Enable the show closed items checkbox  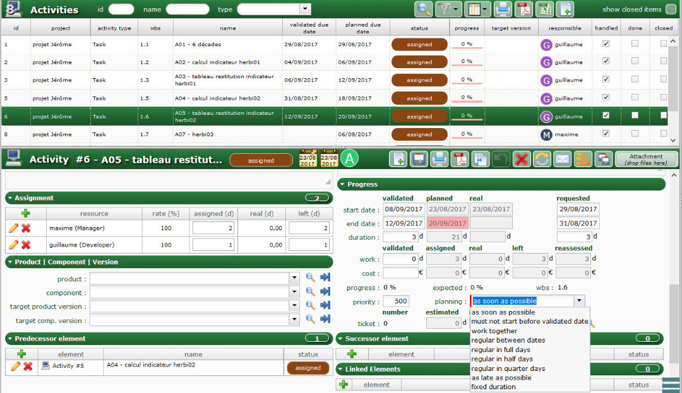tap(671, 9)
